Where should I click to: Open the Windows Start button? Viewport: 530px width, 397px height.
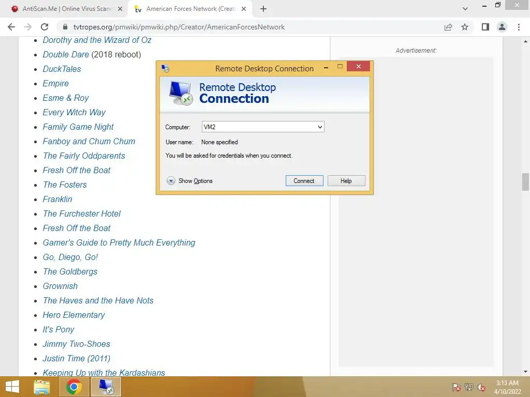pyautogui.click(x=12, y=387)
